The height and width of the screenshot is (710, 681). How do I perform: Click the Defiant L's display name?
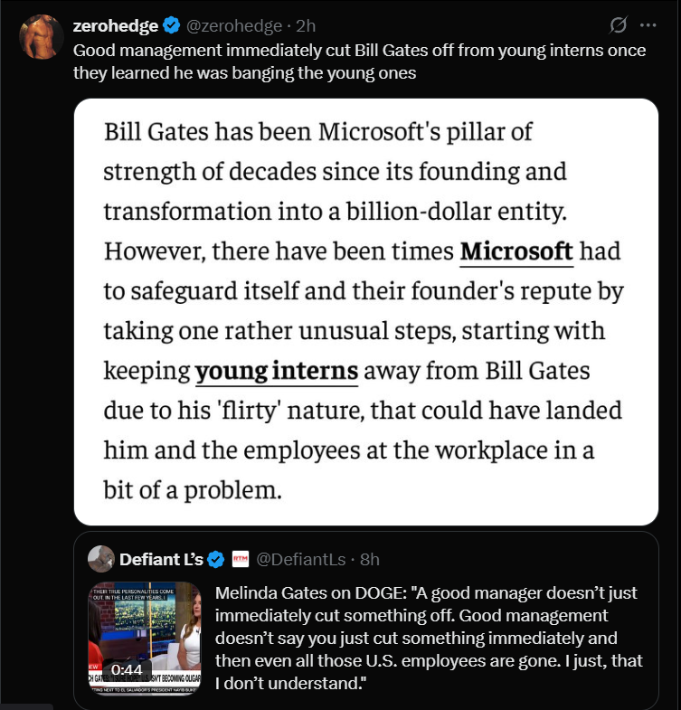(x=161, y=560)
